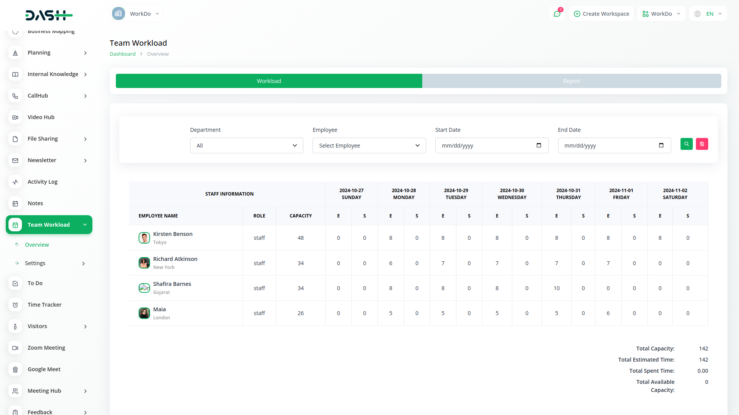Switch to the Report tab
This screenshot has height=415, width=739.
[571, 81]
